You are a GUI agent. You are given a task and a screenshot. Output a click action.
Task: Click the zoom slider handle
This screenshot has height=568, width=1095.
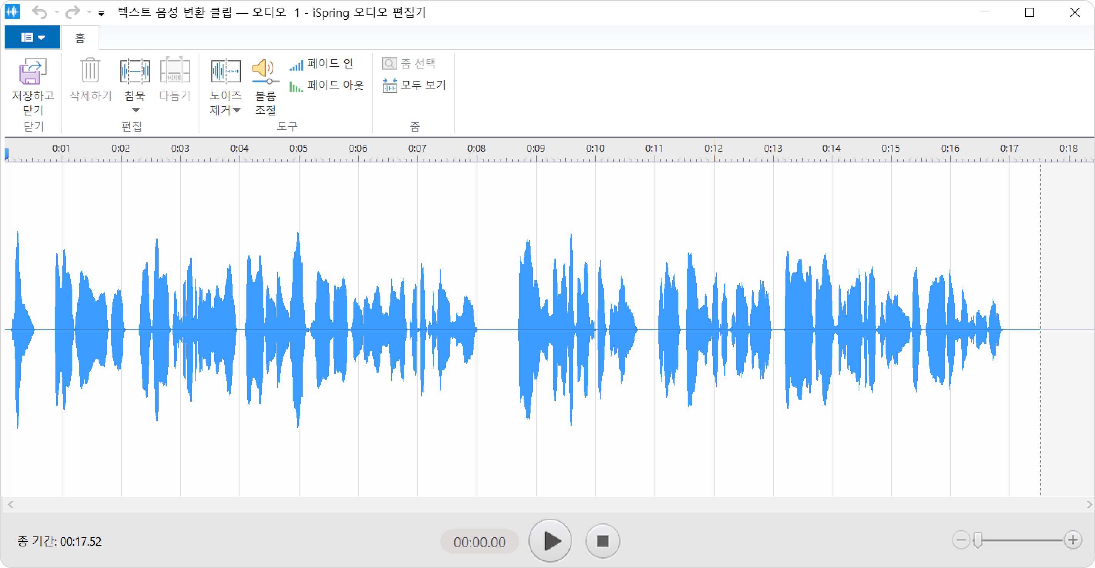tap(978, 540)
